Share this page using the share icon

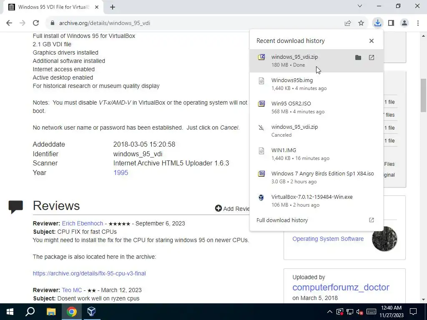click(x=348, y=23)
